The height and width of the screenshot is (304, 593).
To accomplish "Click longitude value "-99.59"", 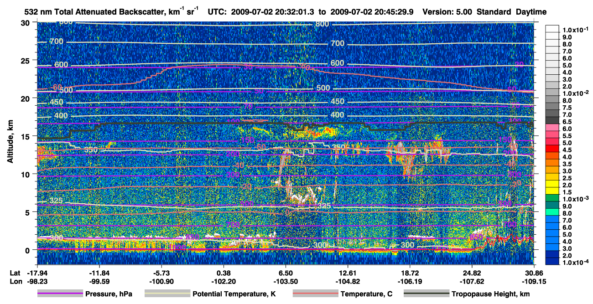I will 99,281.
